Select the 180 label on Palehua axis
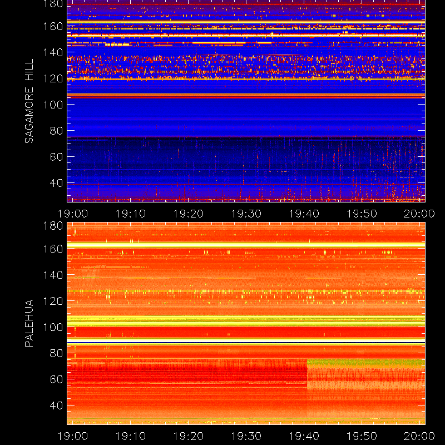Viewport: 445px width, 445px height. click(x=53, y=226)
